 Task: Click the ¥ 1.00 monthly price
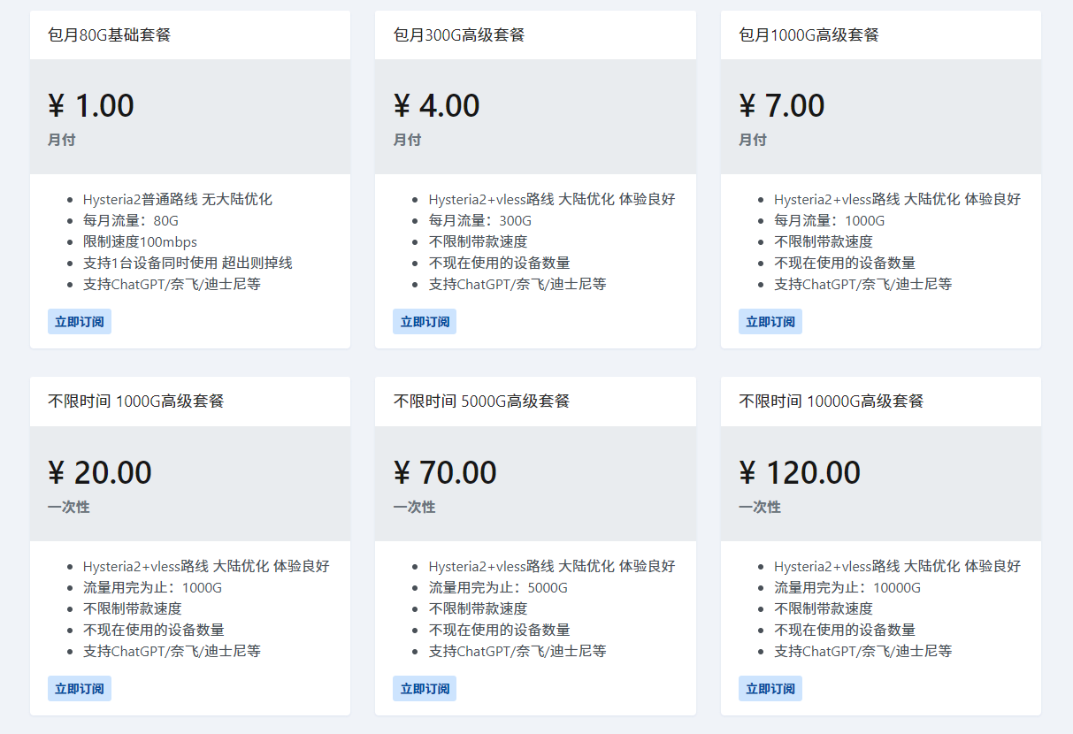pyautogui.click(x=91, y=106)
